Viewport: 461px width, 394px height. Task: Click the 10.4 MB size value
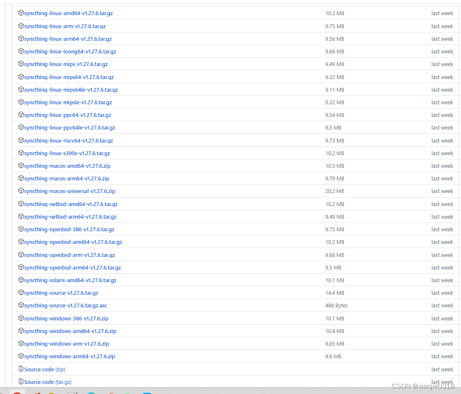(335, 331)
